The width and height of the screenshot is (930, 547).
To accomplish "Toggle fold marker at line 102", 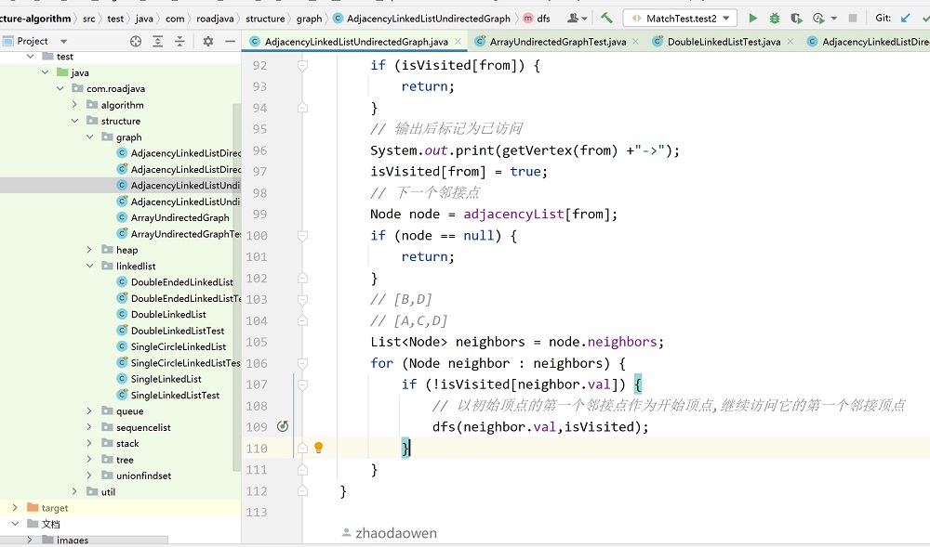I will (302, 279).
